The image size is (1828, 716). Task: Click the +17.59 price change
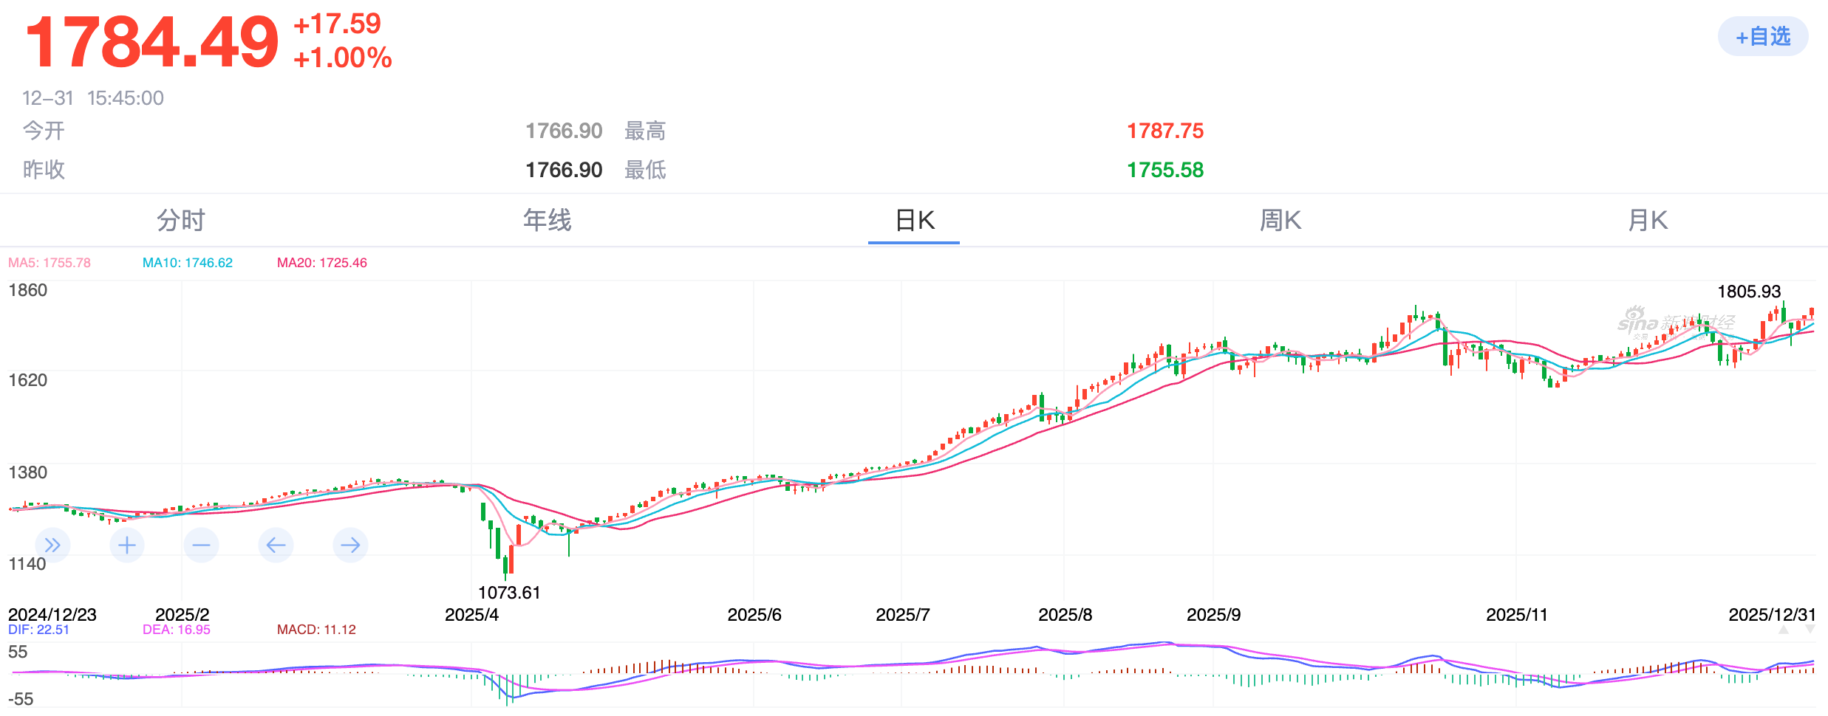tap(337, 24)
